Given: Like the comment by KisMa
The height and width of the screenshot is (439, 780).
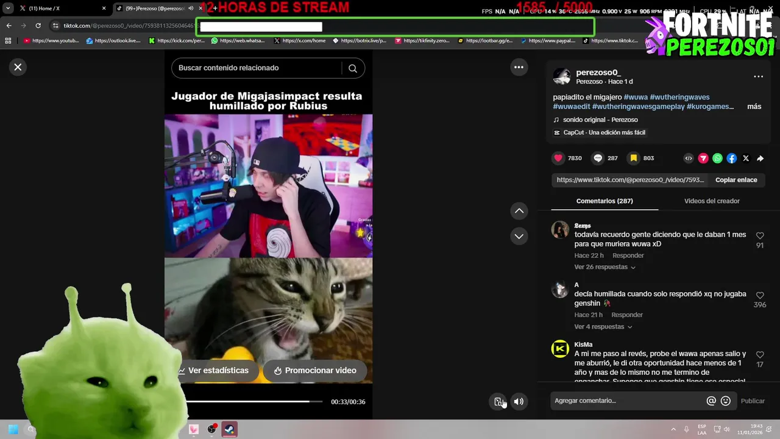Looking at the screenshot, I should [x=760, y=355].
